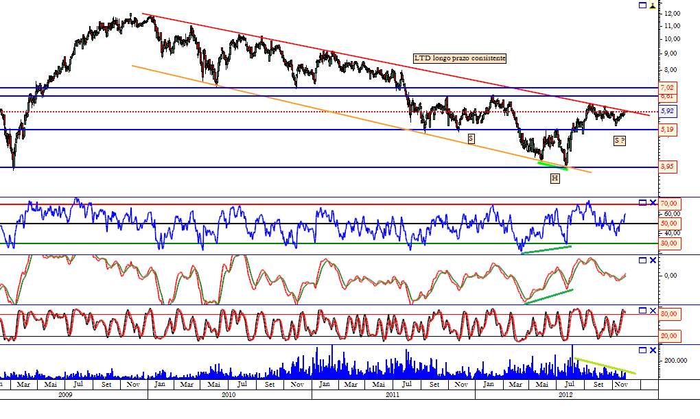700x419 pixels.
Task: Click the 8,00 price axis value
Action: pyautogui.click(x=671, y=70)
